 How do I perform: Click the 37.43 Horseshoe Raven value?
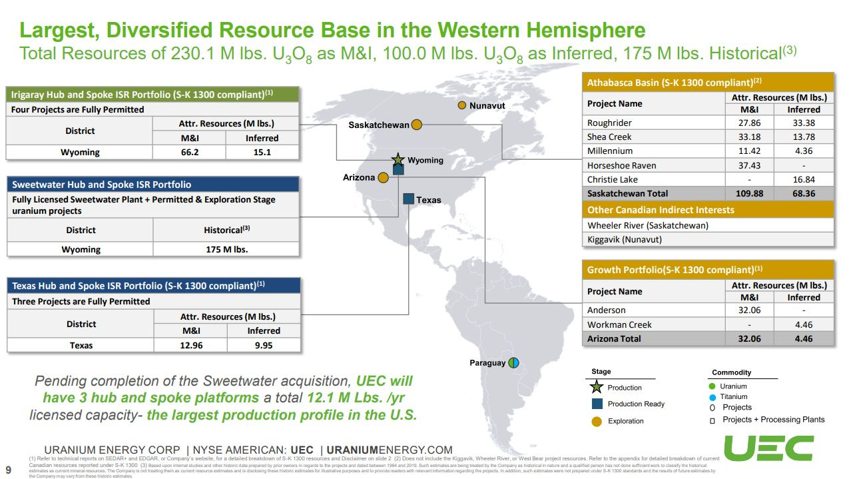749,165
